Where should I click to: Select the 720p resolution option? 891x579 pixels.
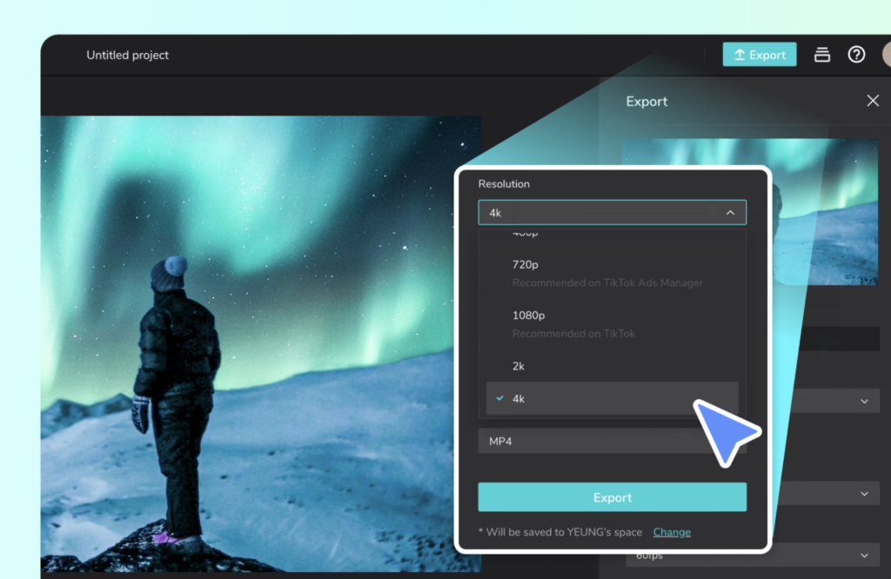point(526,264)
